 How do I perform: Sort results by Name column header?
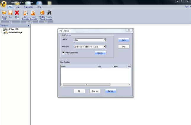point(79,67)
